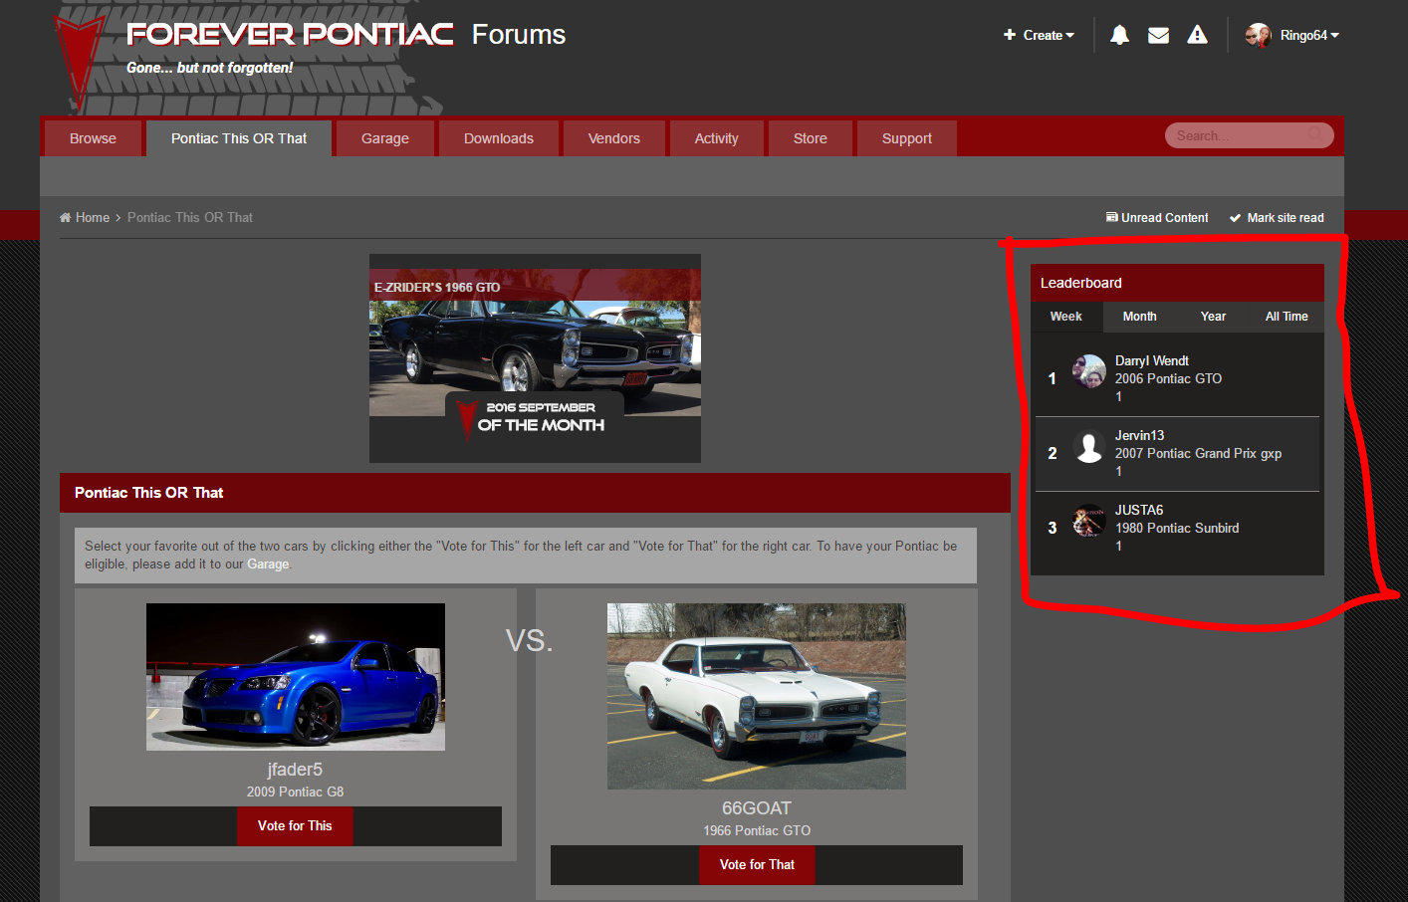Open the white 1966 GTO photo
Screen dimensions: 1408x902
(757, 696)
